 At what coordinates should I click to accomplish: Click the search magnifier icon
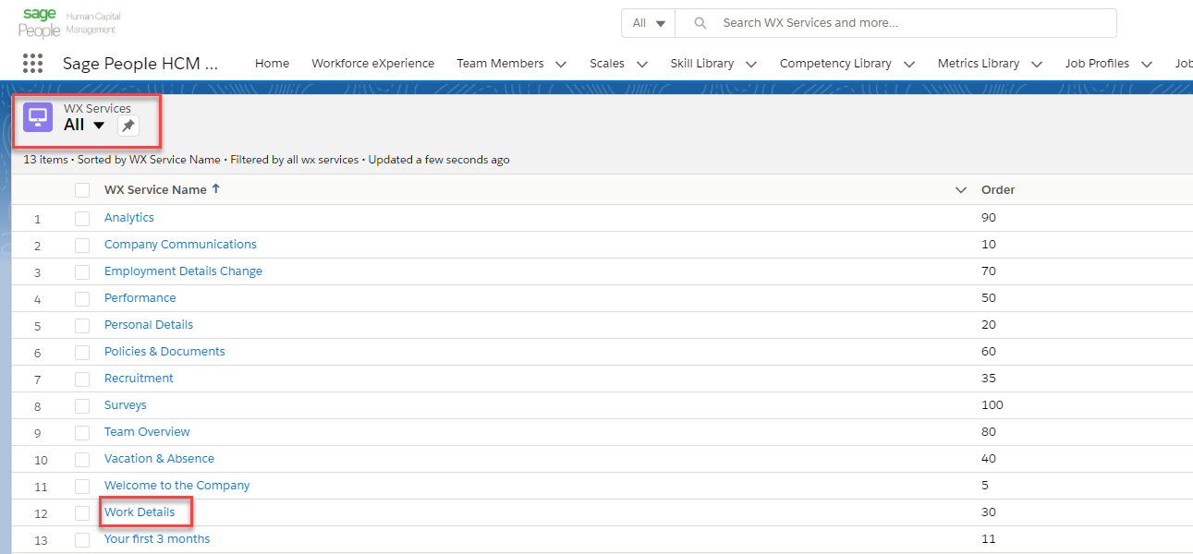tap(700, 23)
